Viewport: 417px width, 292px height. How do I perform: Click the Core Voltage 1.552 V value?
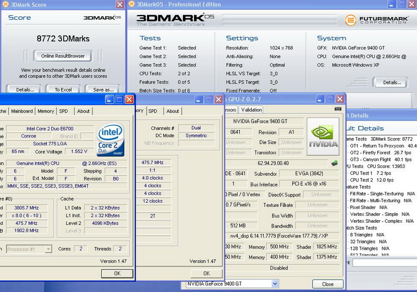(79, 151)
